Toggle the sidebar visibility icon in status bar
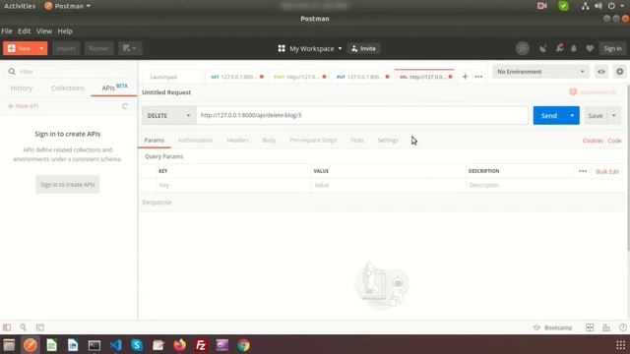This screenshot has width=630, height=354. [x=7, y=327]
